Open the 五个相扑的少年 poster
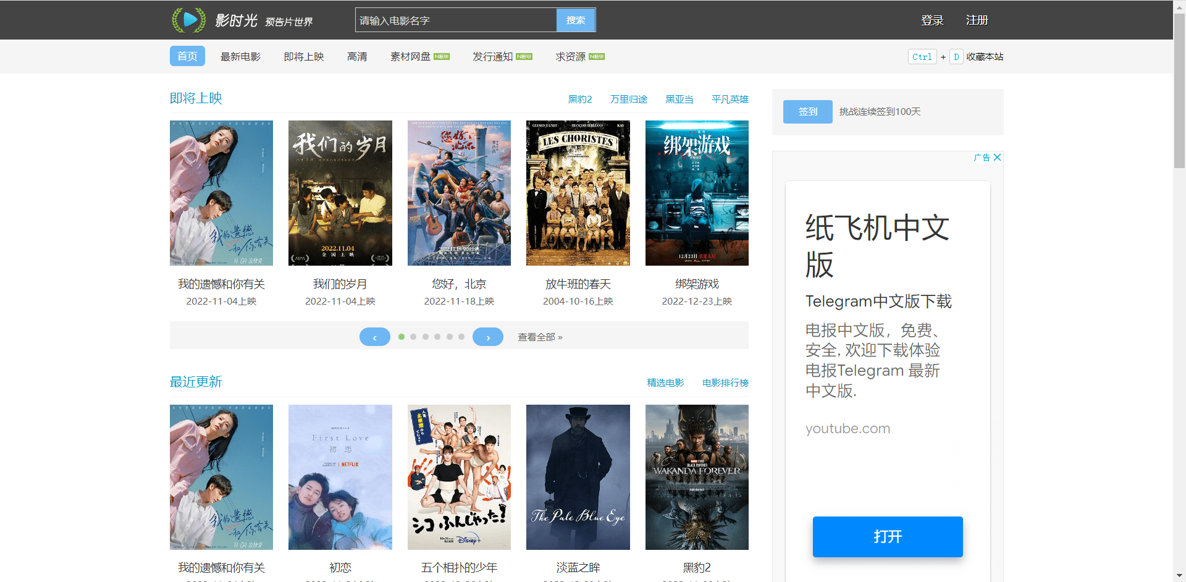Viewport: 1186px width, 582px height. (459, 477)
